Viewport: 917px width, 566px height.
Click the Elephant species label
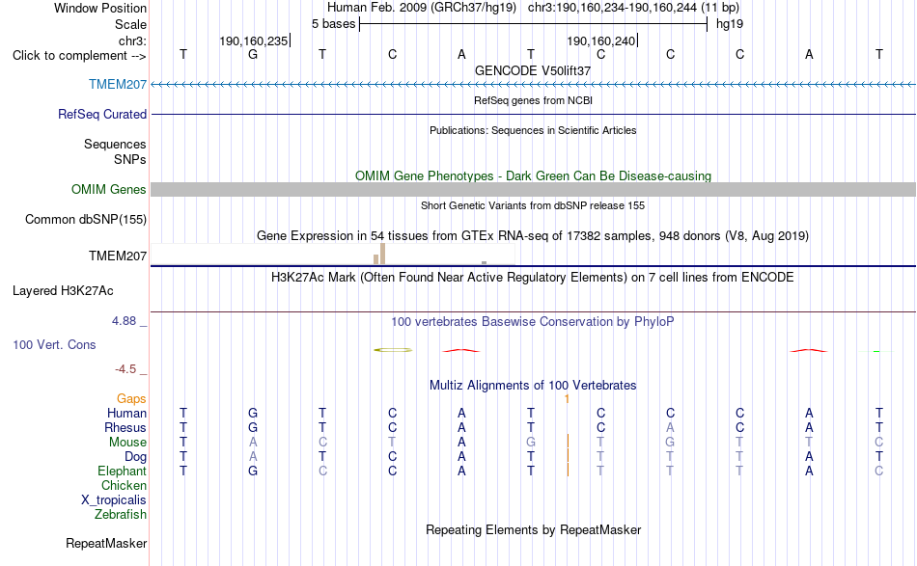pyautogui.click(x=122, y=471)
